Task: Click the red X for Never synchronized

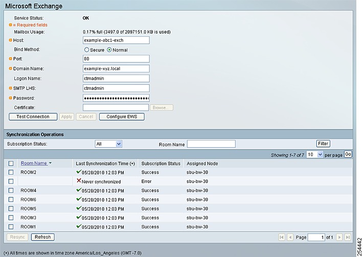Action: (79, 181)
